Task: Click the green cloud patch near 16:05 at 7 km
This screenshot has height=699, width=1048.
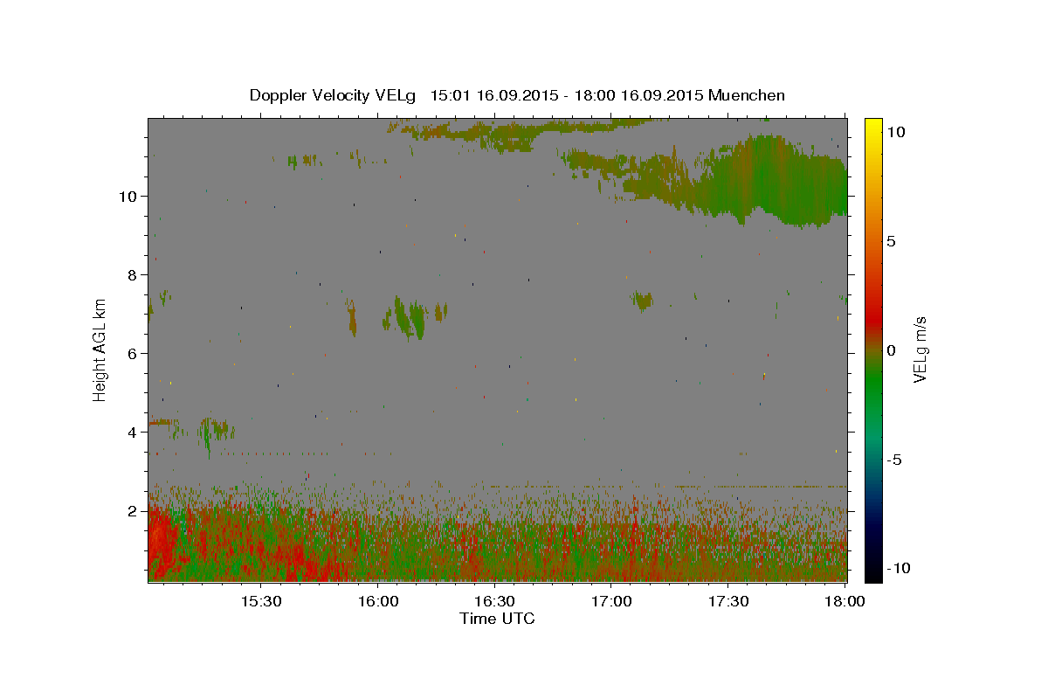Action: (x=409, y=317)
